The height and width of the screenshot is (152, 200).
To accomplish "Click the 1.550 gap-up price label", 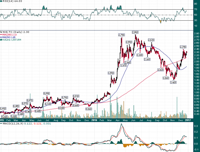I will pos(111,73).
